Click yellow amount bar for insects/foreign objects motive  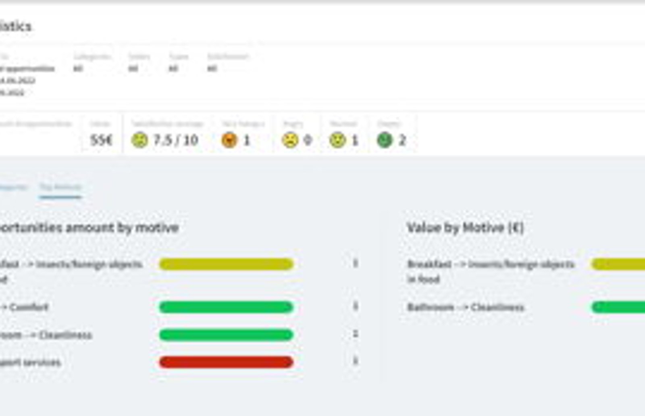[226, 264]
